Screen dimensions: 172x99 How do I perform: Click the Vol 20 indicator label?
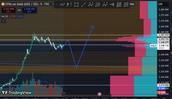pos(4,16)
